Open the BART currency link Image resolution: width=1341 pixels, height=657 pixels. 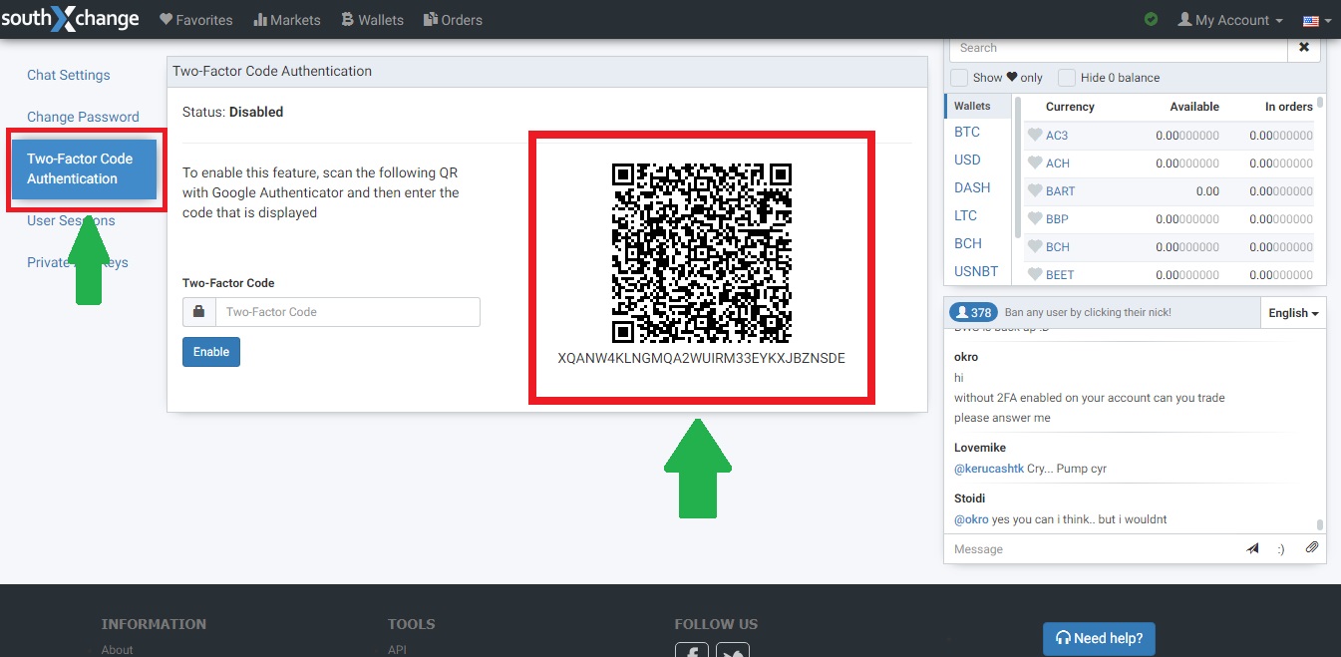1061,191
